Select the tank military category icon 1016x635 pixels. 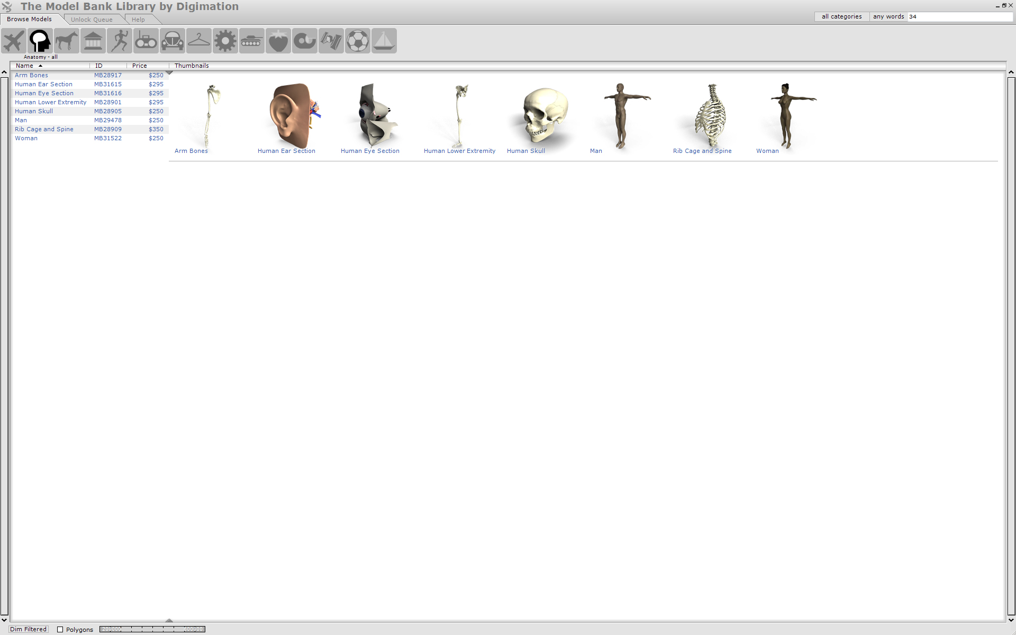click(x=252, y=41)
